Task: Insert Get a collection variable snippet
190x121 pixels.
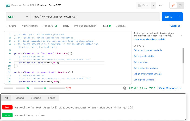Action: tap(145, 68)
